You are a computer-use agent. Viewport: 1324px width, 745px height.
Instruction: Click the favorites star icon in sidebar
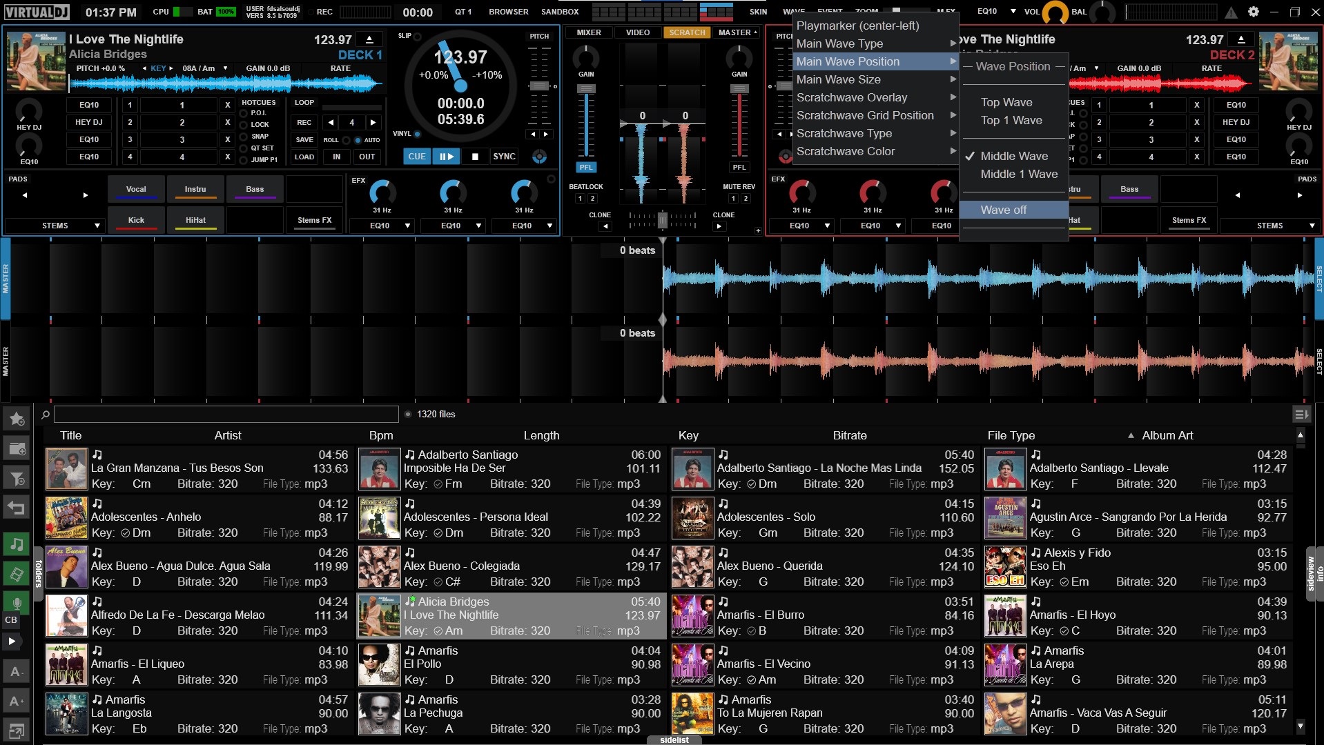click(17, 419)
